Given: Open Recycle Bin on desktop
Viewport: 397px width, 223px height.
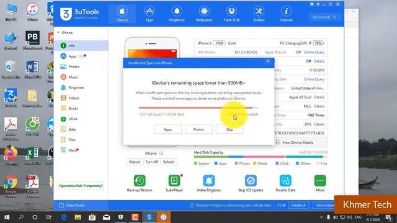Looking at the screenshot, I should pyautogui.click(x=11, y=70).
